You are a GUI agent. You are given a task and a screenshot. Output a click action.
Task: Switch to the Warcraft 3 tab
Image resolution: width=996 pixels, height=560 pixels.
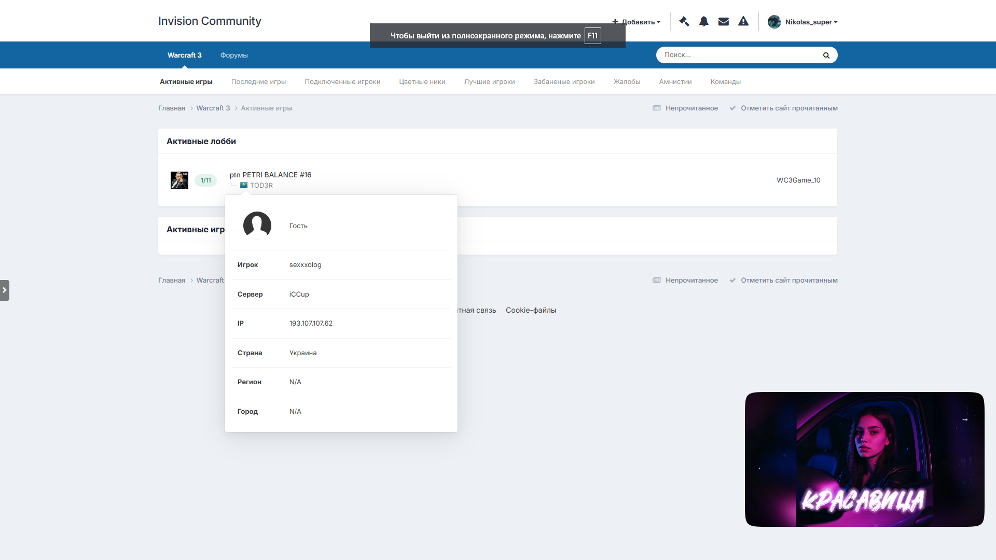coord(184,55)
